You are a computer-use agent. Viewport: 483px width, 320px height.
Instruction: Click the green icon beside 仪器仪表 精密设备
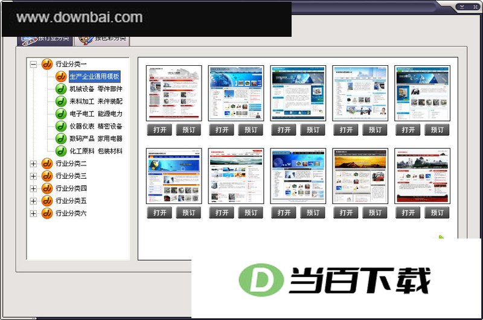pos(61,126)
